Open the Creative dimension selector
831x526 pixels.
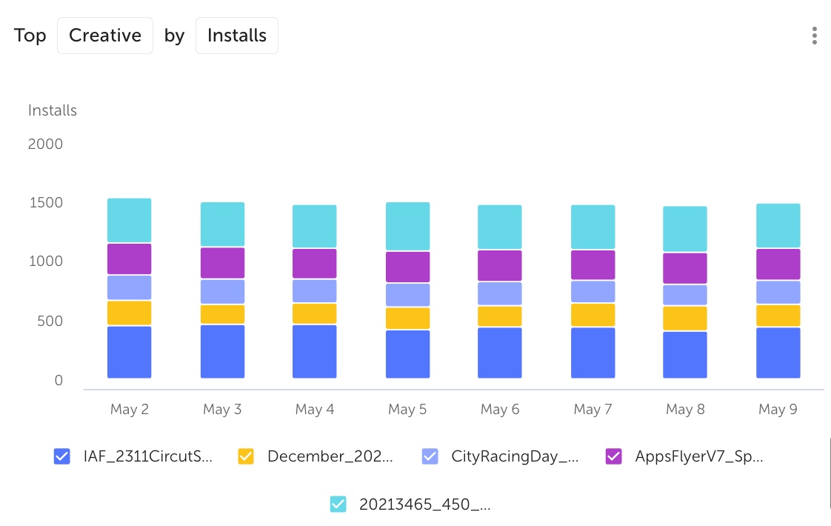tap(104, 35)
